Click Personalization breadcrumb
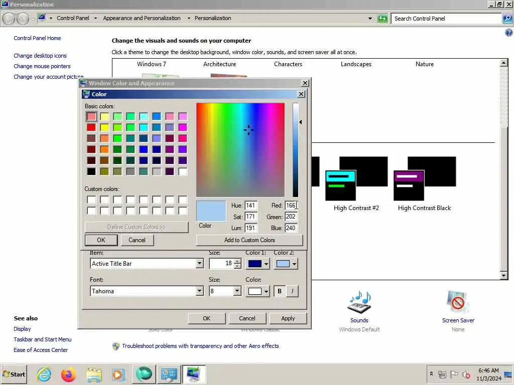Image resolution: width=514 pixels, height=385 pixels. click(x=213, y=18)
